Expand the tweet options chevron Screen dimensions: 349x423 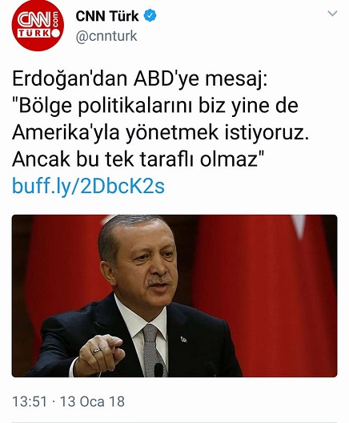[x=332, y=14]
